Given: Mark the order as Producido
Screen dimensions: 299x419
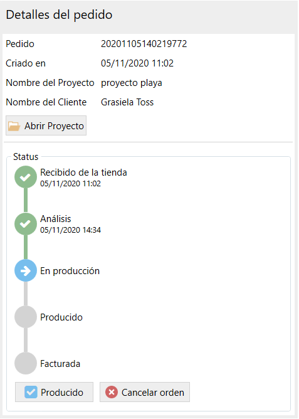Looking at the screenshot, I should tap(54, 392).
